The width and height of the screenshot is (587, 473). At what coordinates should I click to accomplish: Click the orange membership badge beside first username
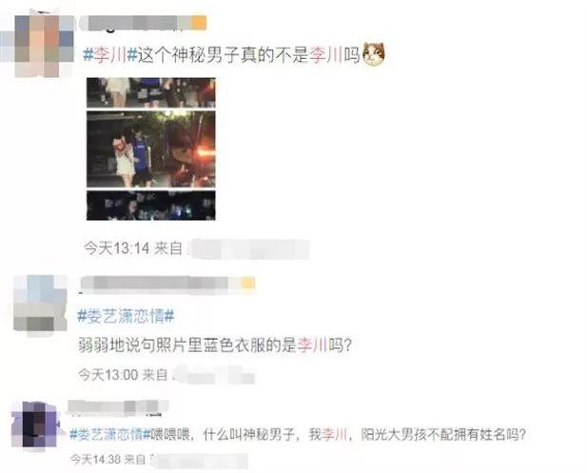coord(199,23)
